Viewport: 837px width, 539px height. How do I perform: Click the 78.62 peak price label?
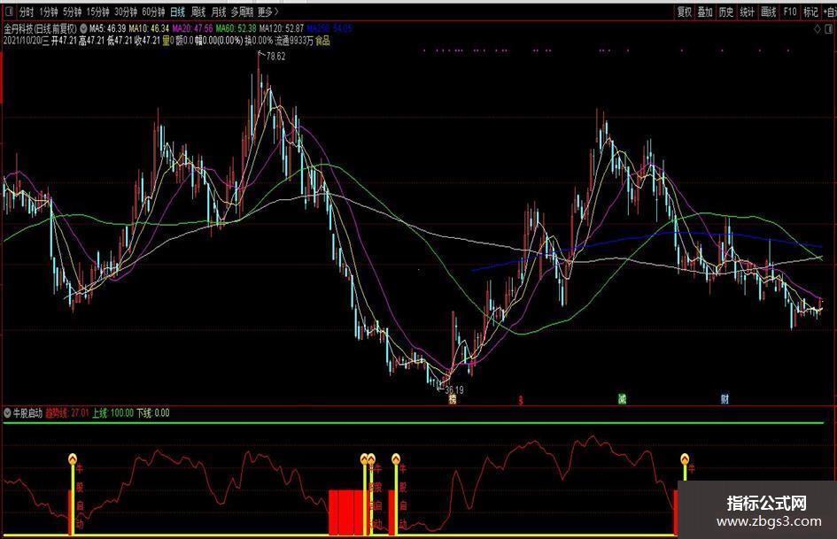[275, 57]
